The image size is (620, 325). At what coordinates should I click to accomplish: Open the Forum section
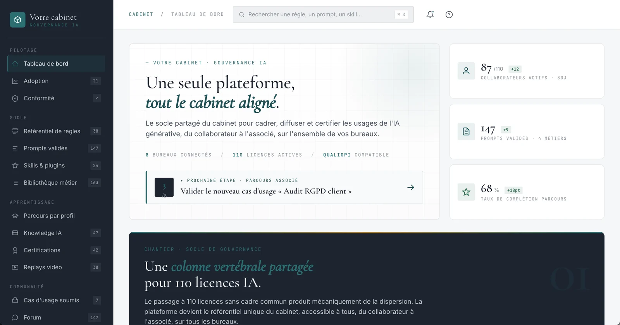click(x=56, y=317)
